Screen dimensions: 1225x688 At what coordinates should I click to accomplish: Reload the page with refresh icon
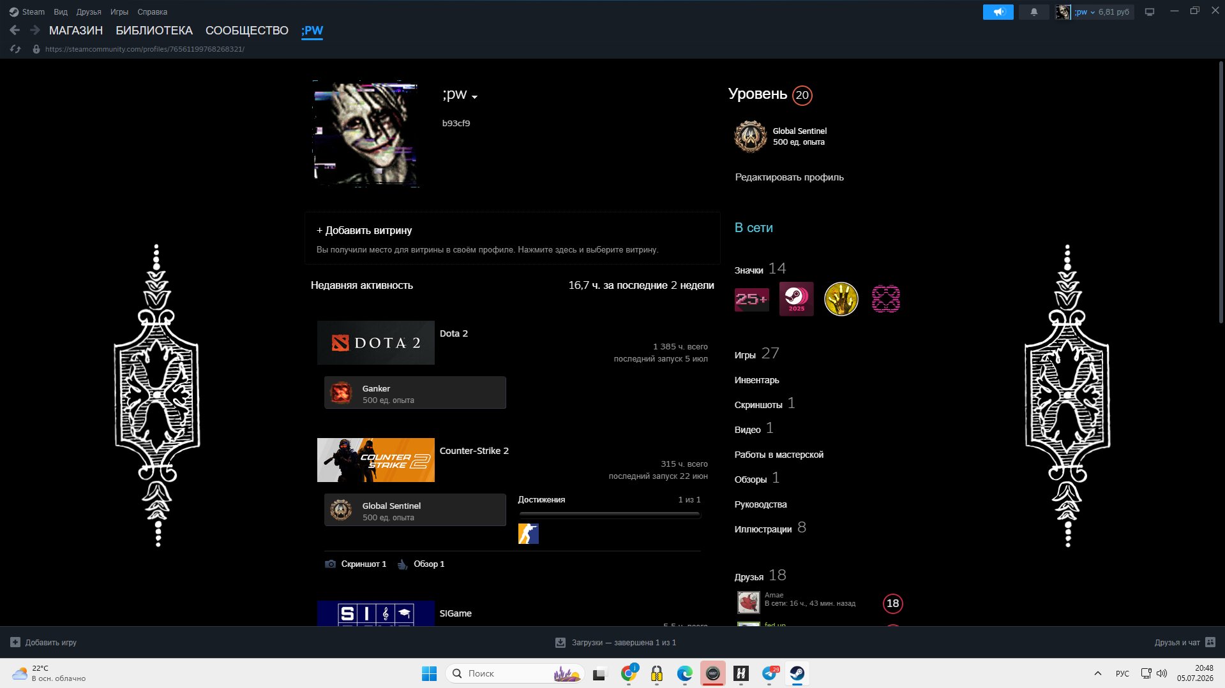click(x=16, y=49)
